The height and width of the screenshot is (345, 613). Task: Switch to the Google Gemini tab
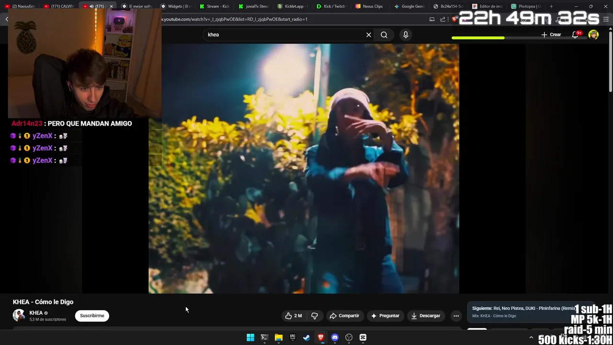(409, 6)
